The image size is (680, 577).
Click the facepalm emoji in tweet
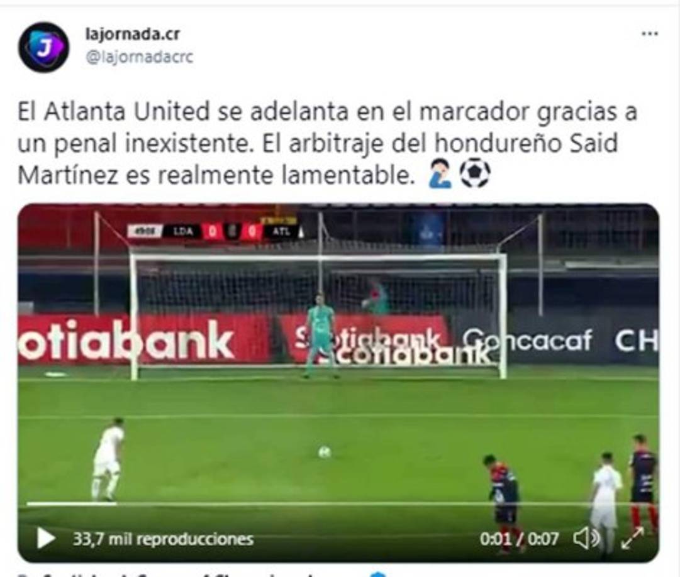[x=440, y=173]
